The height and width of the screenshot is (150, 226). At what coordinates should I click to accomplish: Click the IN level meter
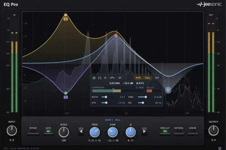pos(14,65)
